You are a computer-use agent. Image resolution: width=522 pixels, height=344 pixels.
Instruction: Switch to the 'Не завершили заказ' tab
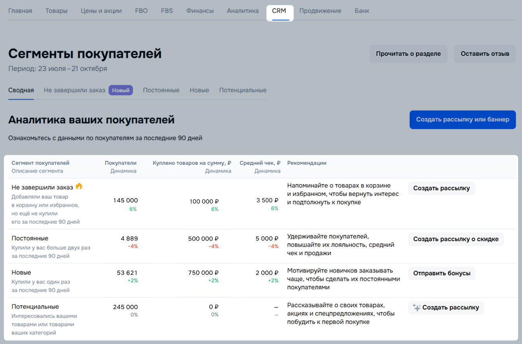[74, 90]
